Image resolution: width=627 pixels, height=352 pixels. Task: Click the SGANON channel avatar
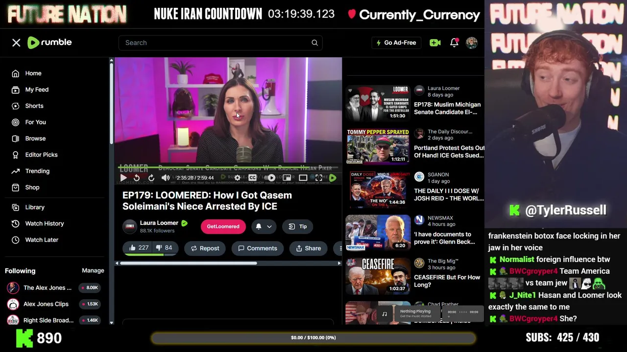point(419,177)
